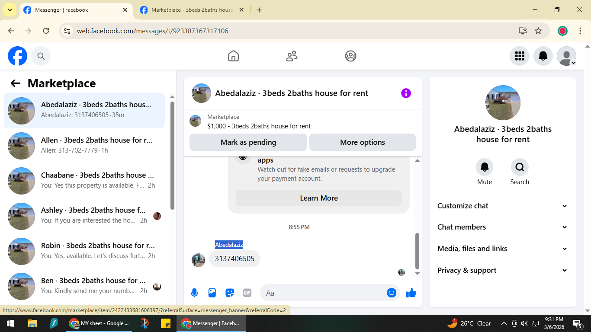The height and width of the screenshot is (332, 591).
Task: Open the Windows notification center icon
Action: pyautogui.click(x=578, y=323)
